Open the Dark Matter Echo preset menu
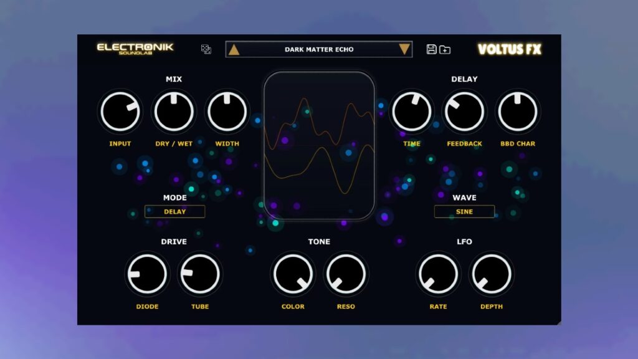Screen dimensions: 638x359 tap(318, 49)
